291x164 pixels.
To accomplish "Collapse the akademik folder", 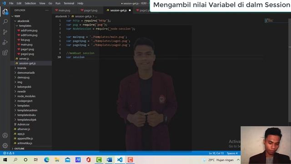I will tap(15, 21).
